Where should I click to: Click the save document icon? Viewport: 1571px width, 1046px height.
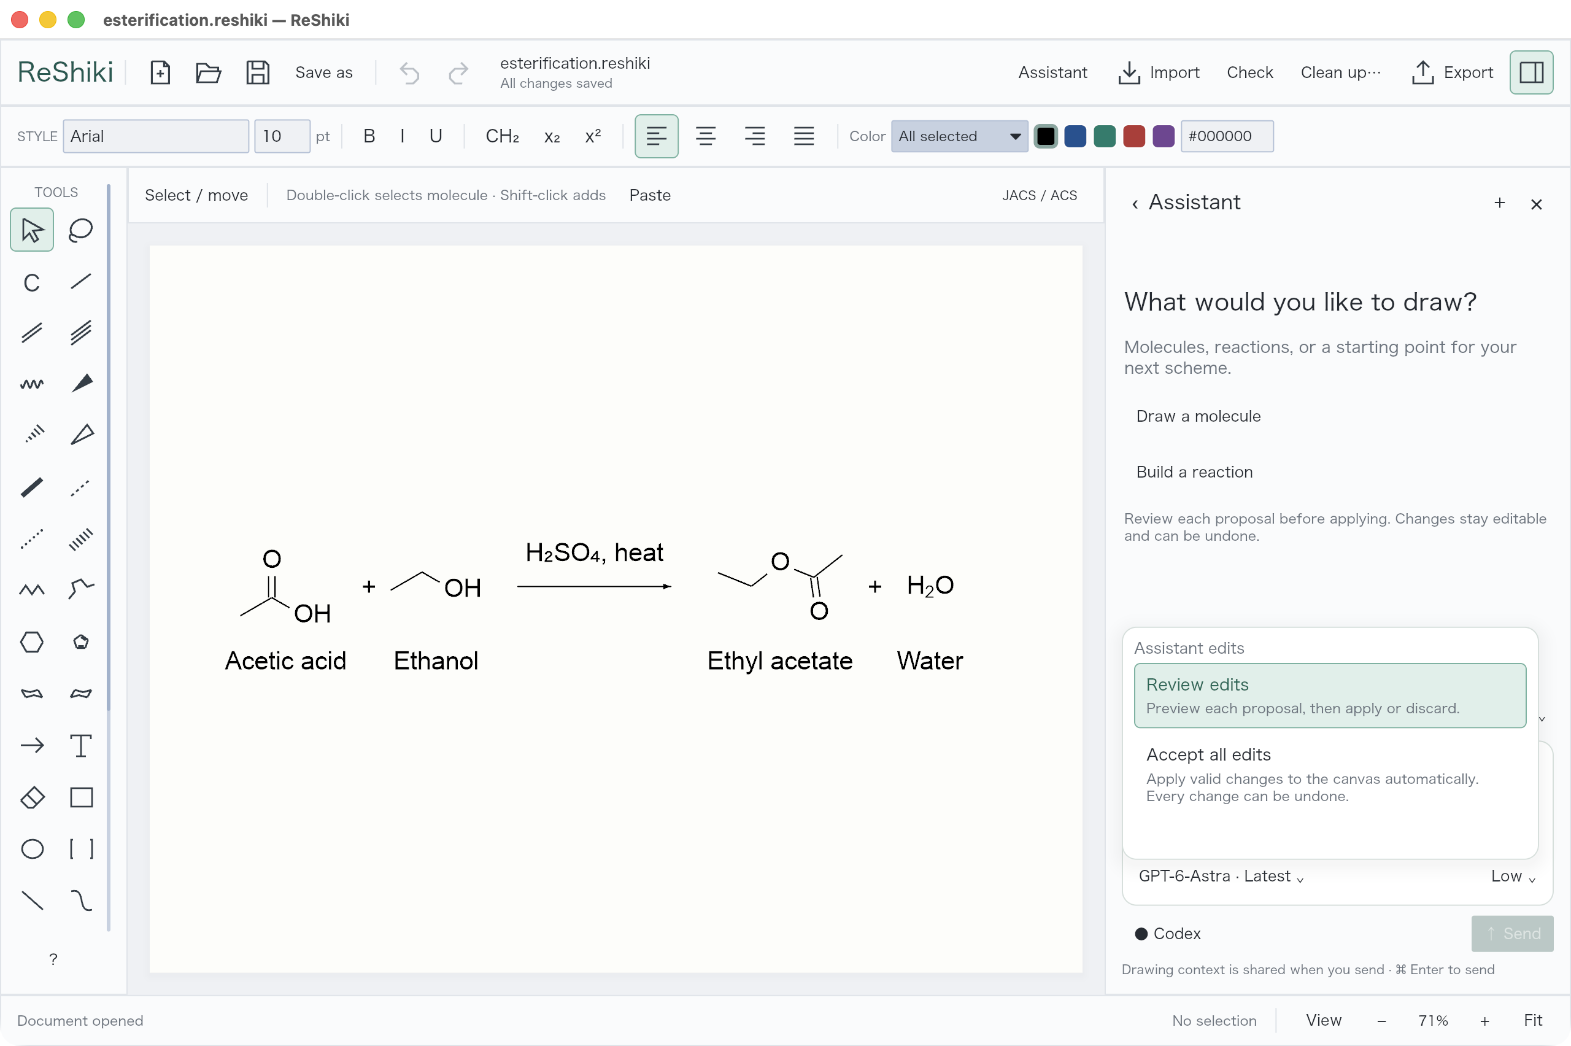coord(257,72)
